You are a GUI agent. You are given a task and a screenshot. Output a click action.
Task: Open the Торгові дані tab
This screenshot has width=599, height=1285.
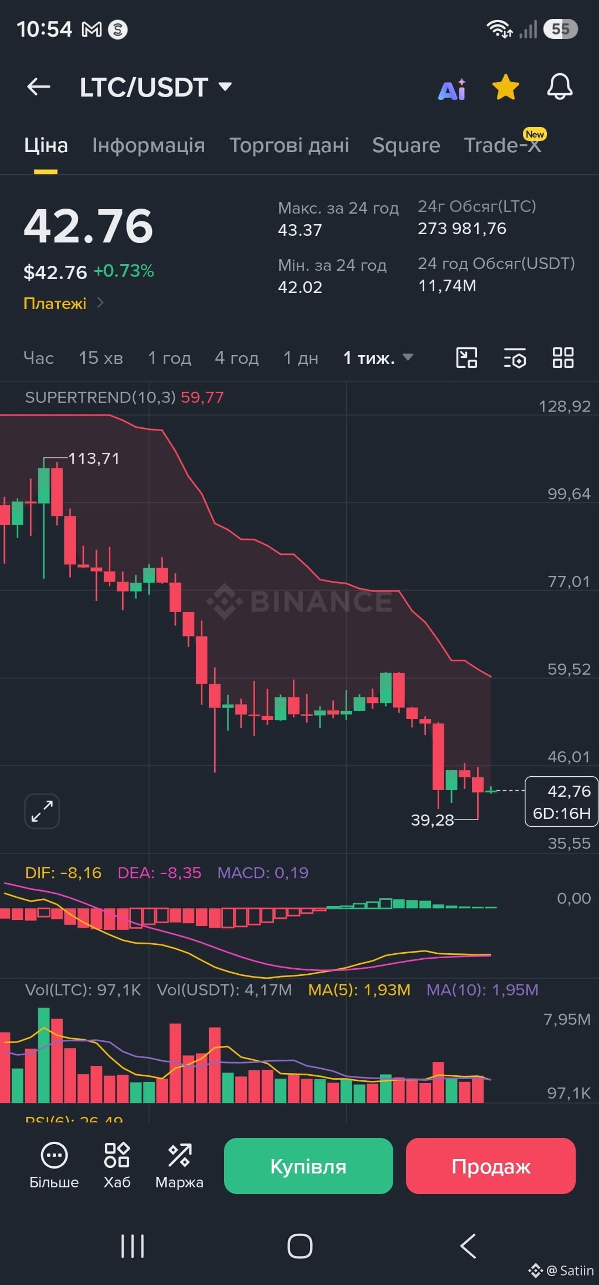pos(289,145)
